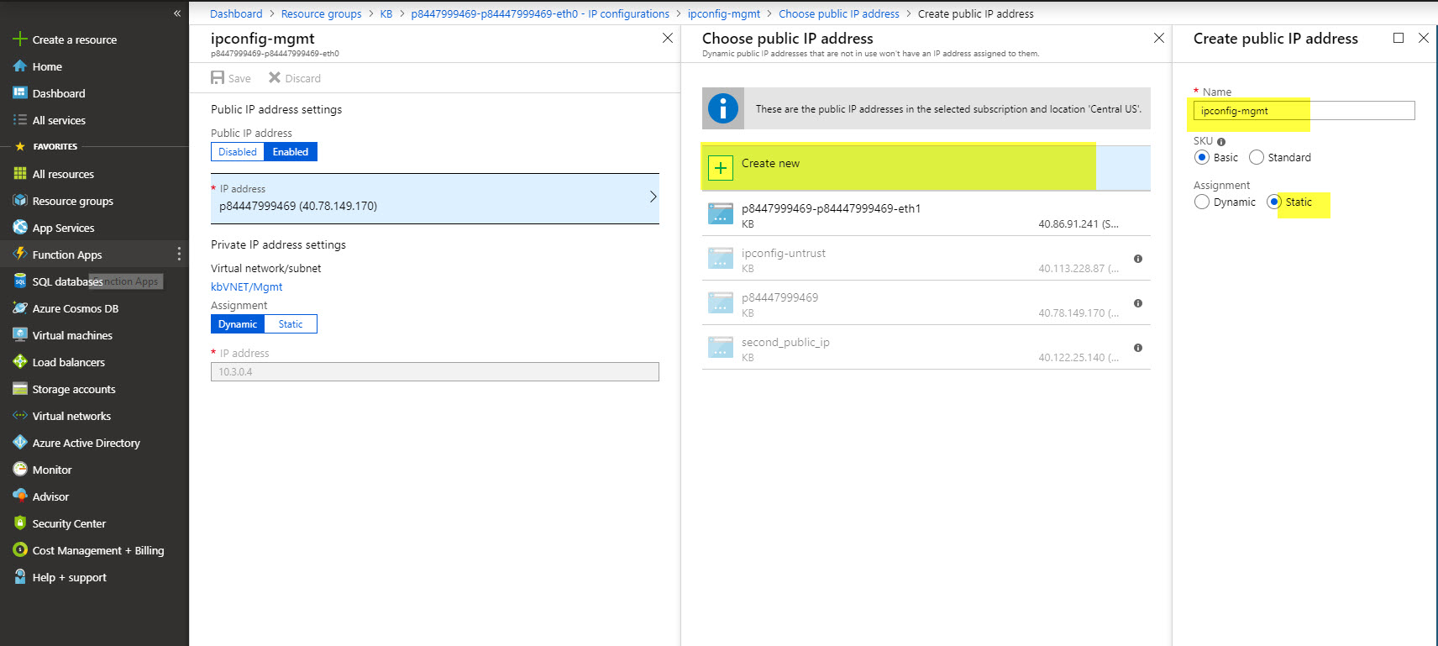Click the Name input field for public IP
The image size is (1438, 646).
coord(1304,110)
